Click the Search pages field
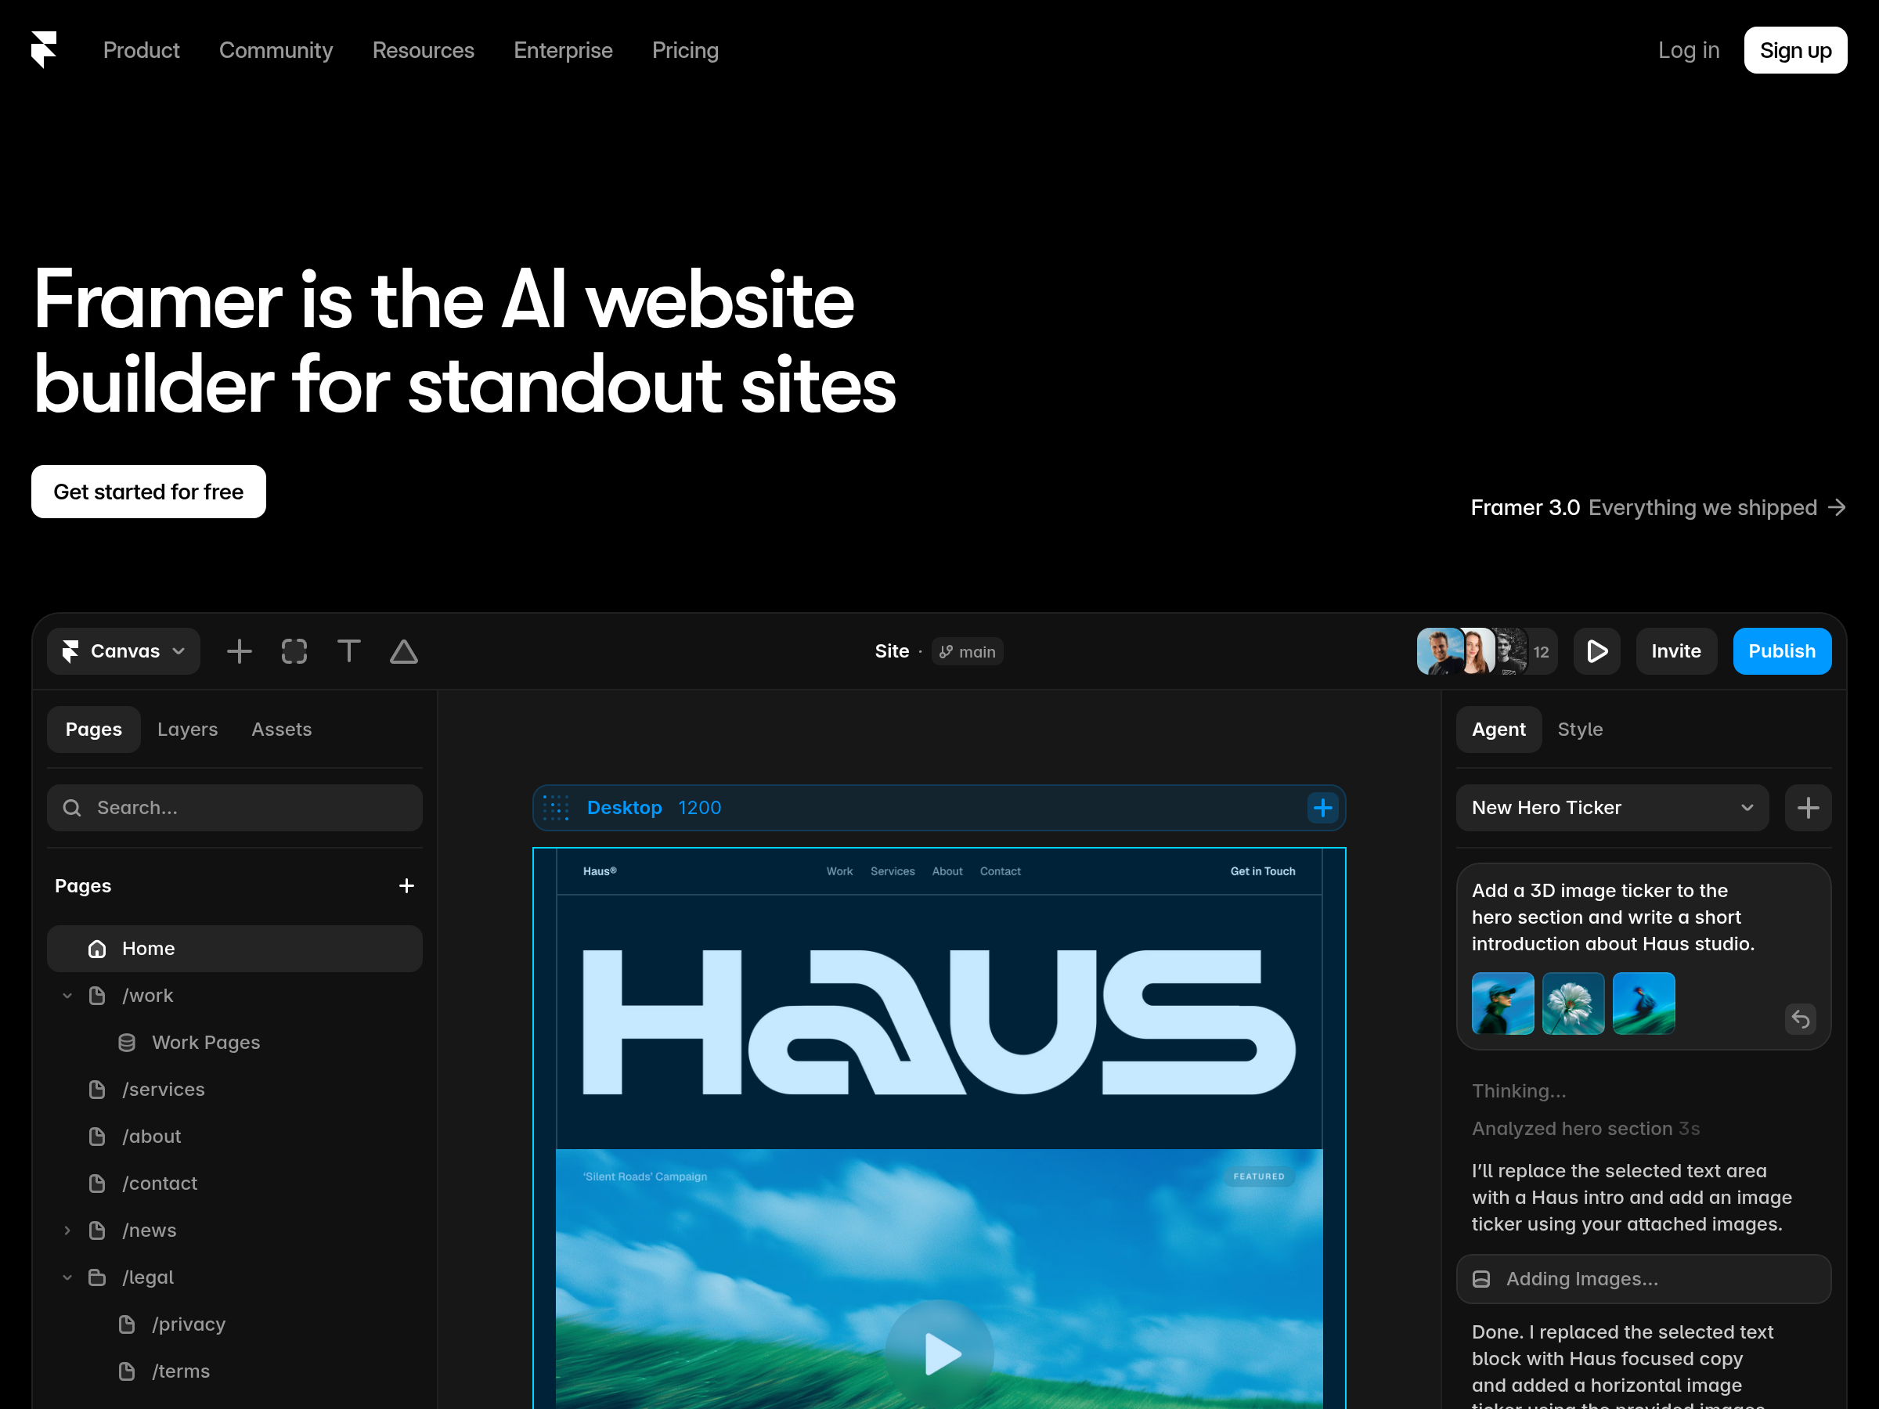 234,808
